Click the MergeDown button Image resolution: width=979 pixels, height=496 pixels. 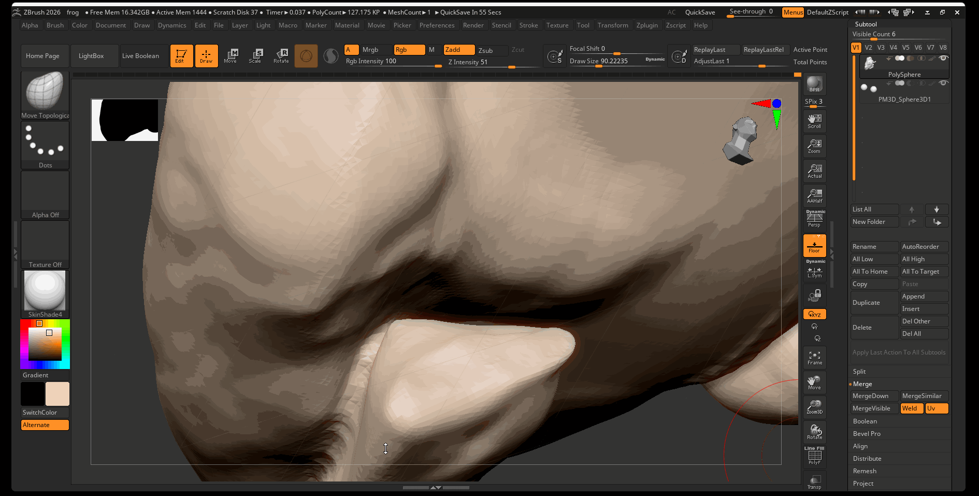pyautogui.click(x=874, y=396)
